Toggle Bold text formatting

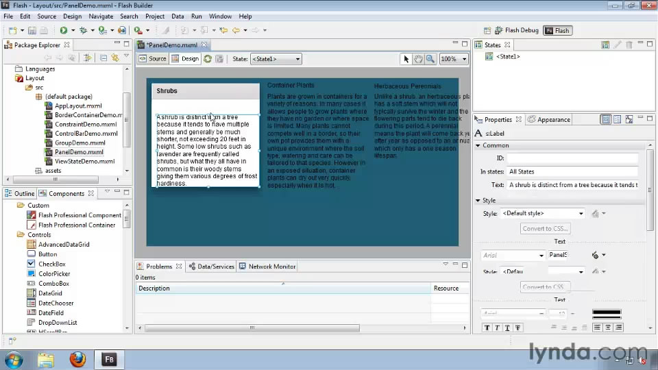pyautogui.click(x=487, y=328)
